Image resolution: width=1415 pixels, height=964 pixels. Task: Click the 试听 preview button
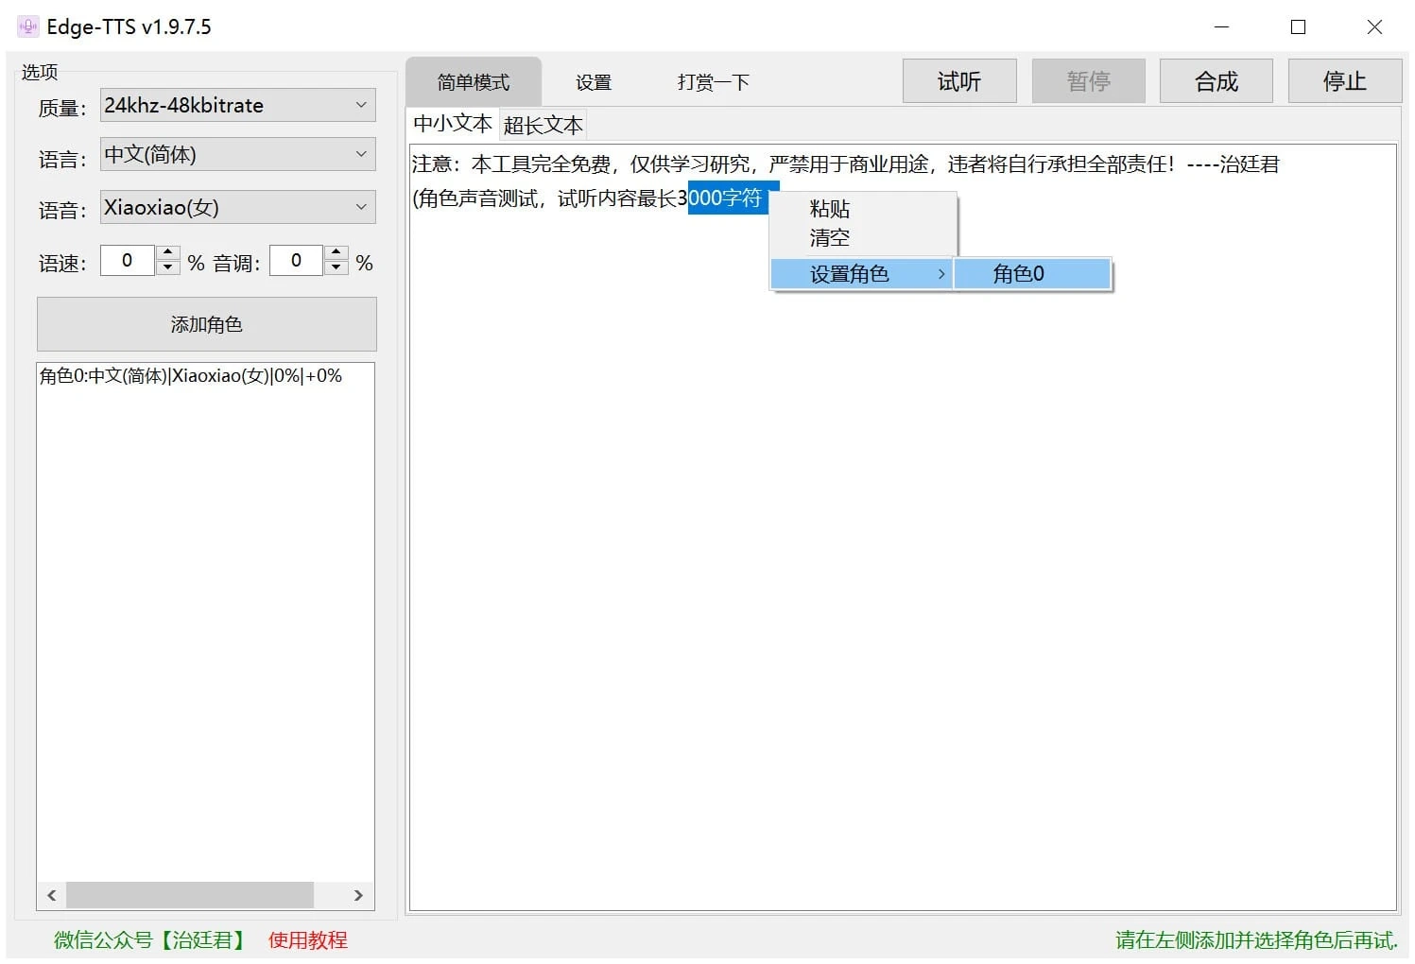(958, 81)
